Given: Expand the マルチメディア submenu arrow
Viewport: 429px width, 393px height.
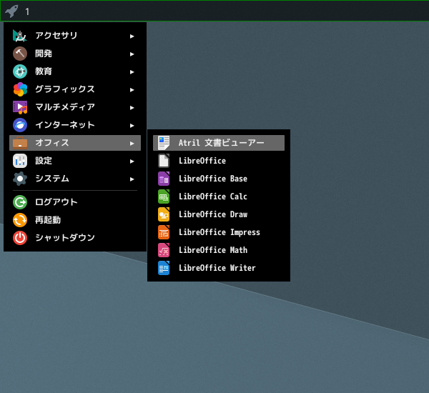Looking at the screenshot, I should coord(132,108).
